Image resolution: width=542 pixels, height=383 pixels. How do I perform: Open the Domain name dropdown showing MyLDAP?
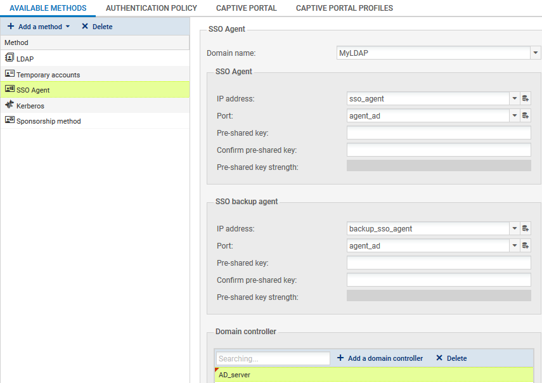[x=535, y=53]
